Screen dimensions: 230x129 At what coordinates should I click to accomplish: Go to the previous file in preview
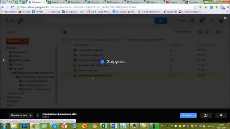click(x=4, y=60)
